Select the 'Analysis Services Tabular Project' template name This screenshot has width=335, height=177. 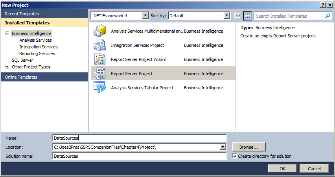142,88
